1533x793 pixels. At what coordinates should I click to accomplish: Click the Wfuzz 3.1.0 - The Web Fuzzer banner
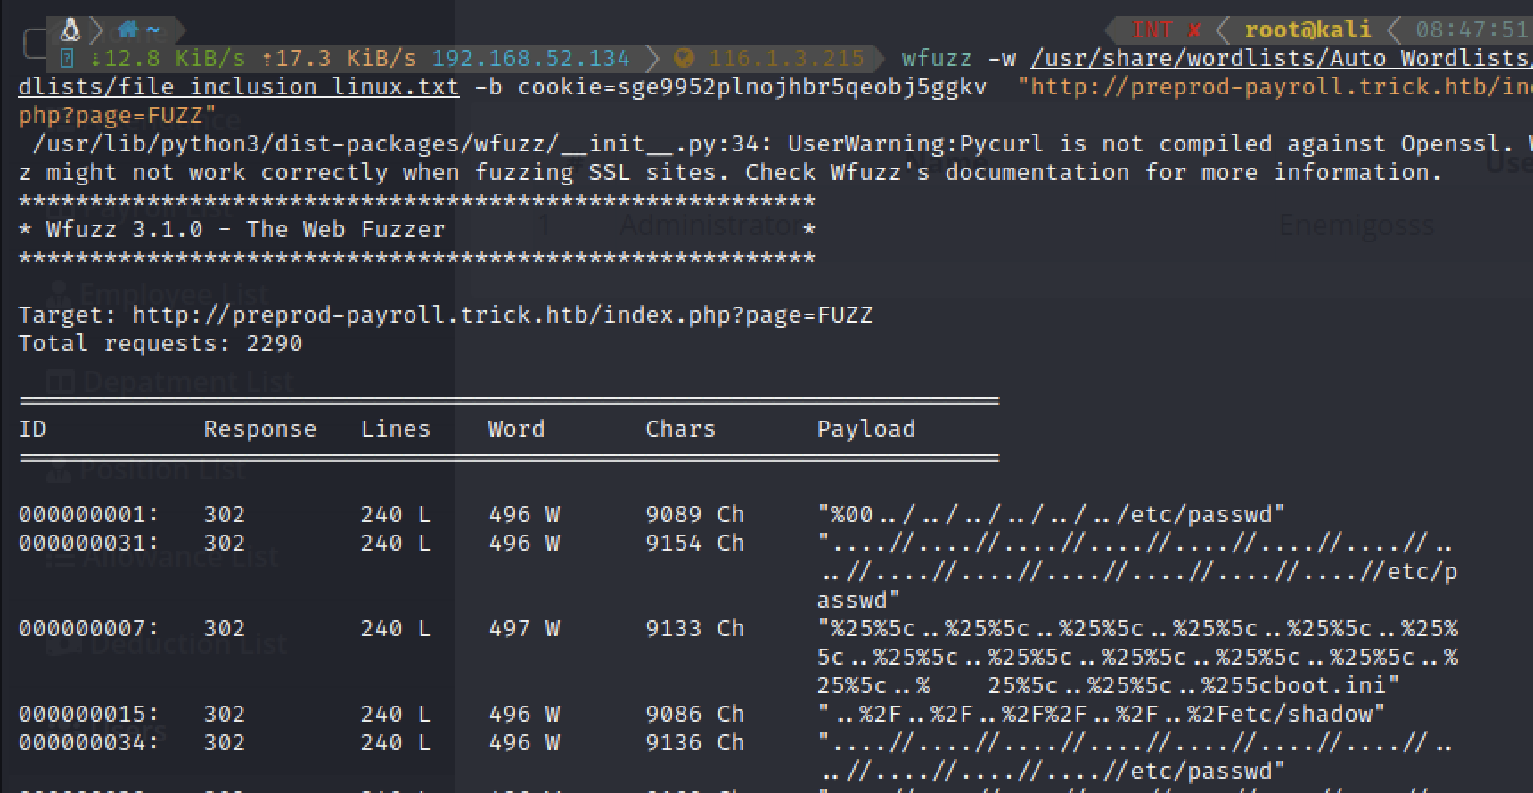click(x=245, y=230)
